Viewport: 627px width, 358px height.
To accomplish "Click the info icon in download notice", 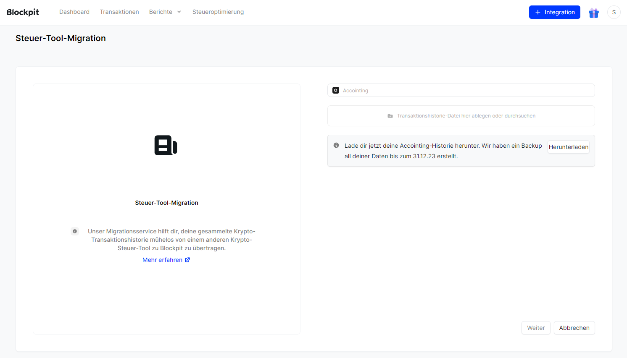I will pos(336,145).
